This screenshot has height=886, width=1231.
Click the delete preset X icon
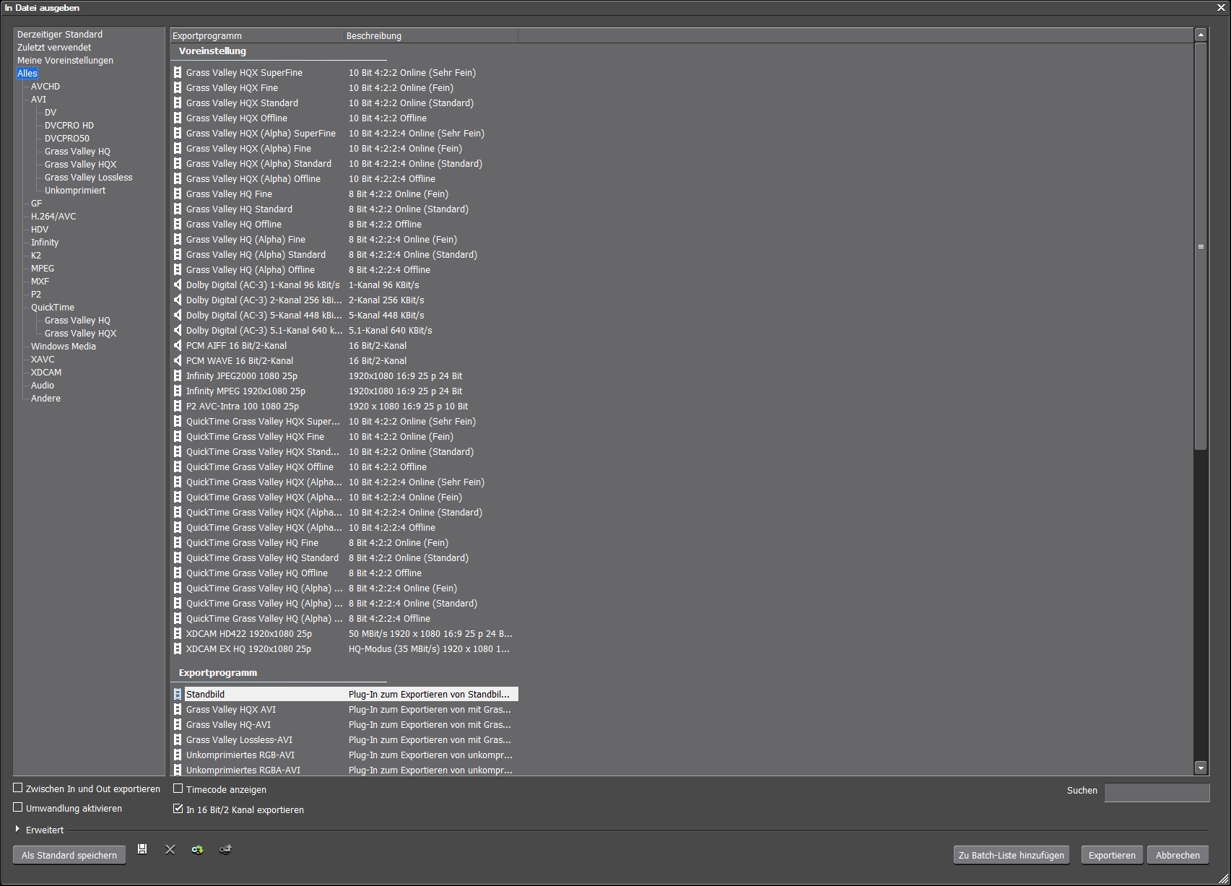170,849
